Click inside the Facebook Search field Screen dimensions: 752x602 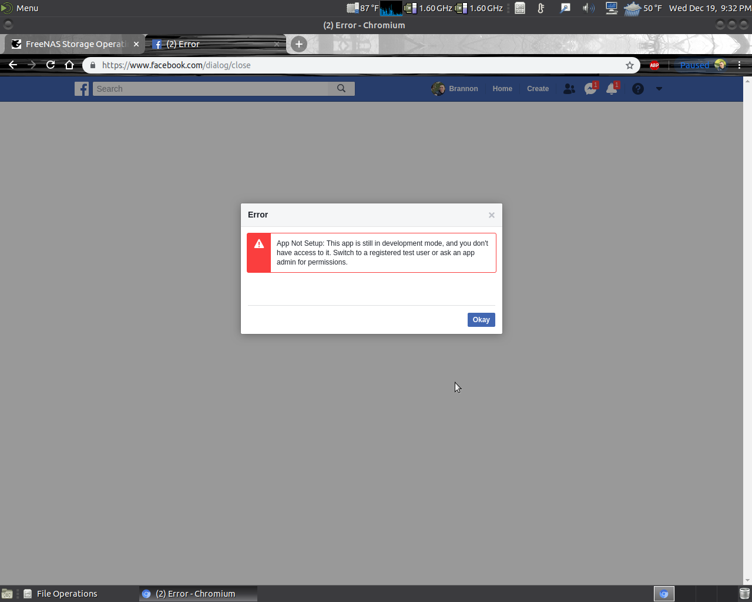210,89
